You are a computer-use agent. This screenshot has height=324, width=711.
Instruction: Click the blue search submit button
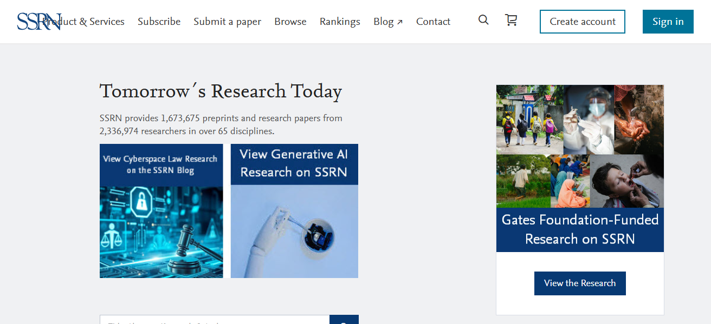[344, 320]
